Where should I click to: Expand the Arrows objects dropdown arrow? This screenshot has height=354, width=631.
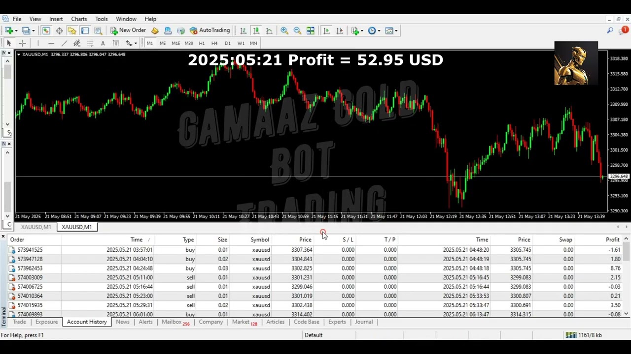136,44
